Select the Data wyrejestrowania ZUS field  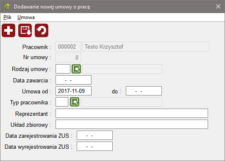(95, 146)
